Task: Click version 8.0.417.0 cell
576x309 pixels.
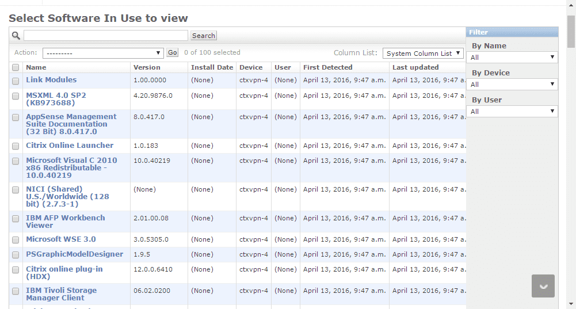Action: pyautogui.click(x=149, y=117)
